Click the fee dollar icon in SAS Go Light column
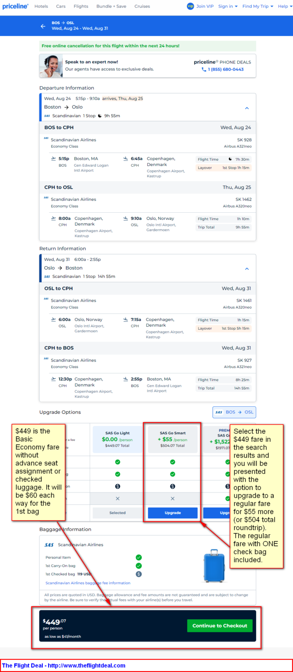Screen dimensions: 293x672 click(117, 486)
